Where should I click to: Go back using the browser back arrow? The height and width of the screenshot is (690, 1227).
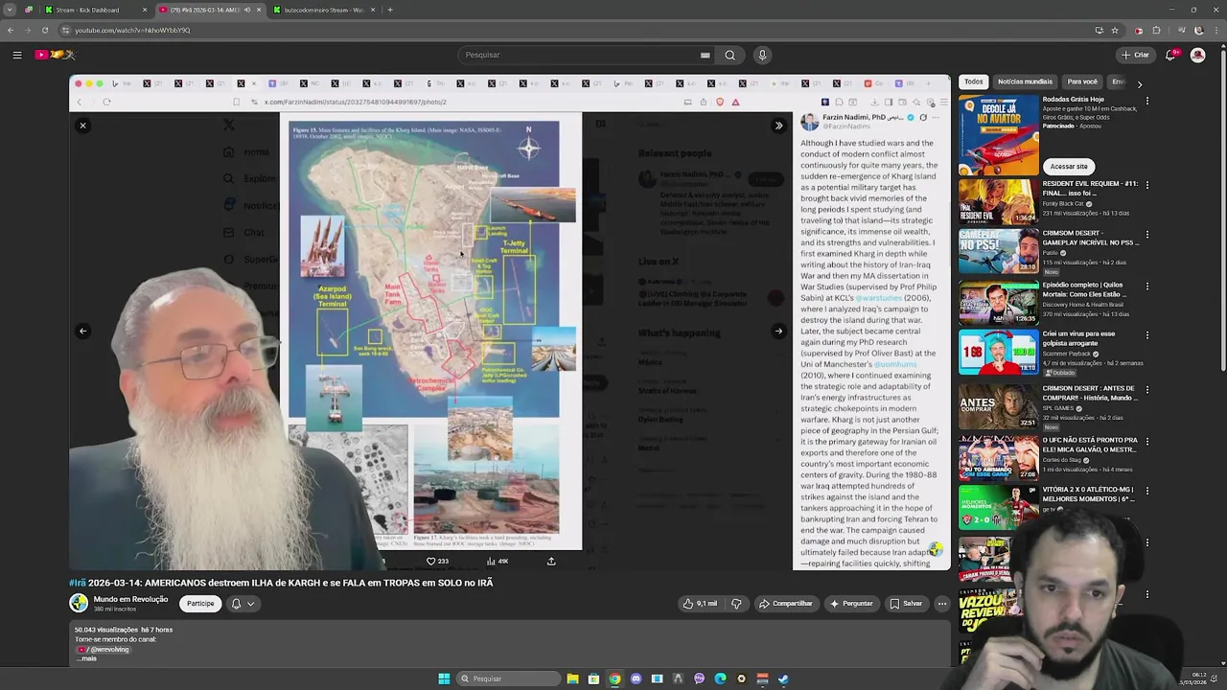11,30
